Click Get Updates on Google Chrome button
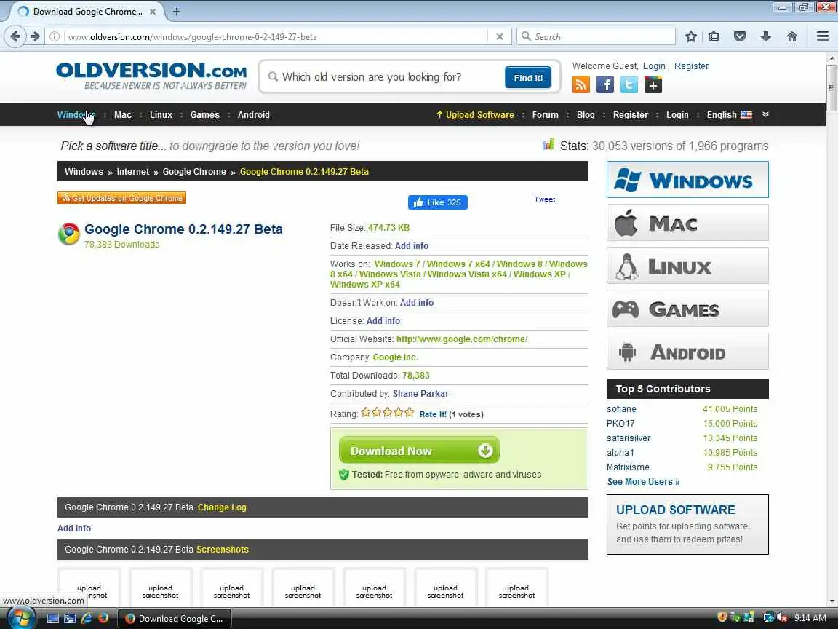The height and width of the screenshot is (629, 838). 122,198
